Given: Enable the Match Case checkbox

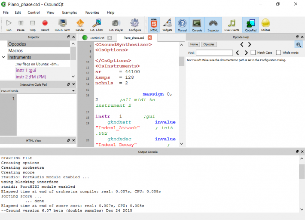Looking at the screenshot, I should [253, 53].
